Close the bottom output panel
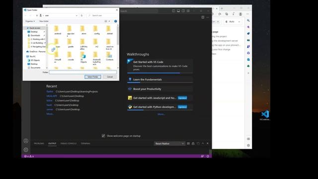Viewport: 318px width, 179px height. [x=208, y=144]
